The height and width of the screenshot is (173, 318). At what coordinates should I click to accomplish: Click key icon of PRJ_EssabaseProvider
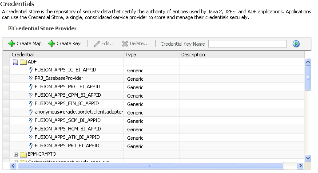[31, 79]
